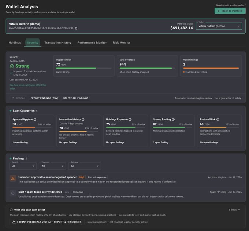This screenshot has width=249, height=231.
Task: Copy the wallet address with the copy icon
Action: (76, 28)
